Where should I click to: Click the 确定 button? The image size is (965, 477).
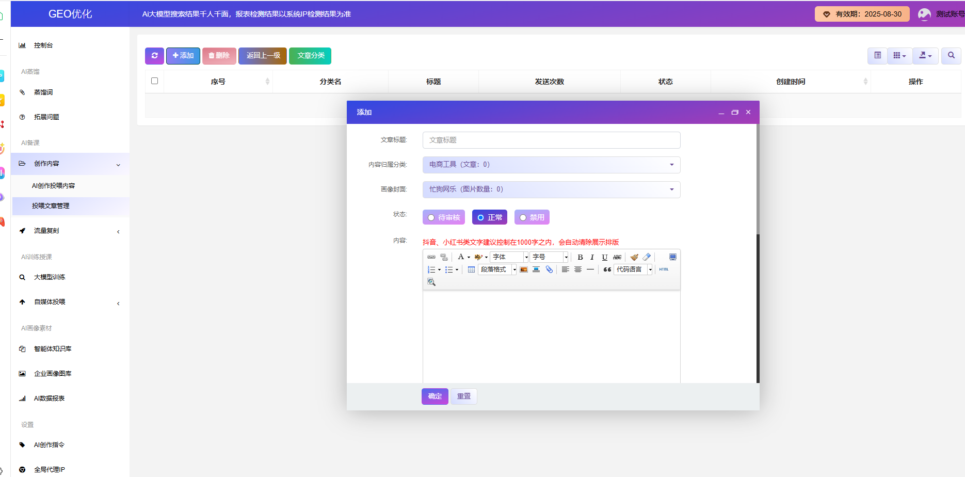coord(435,396)
